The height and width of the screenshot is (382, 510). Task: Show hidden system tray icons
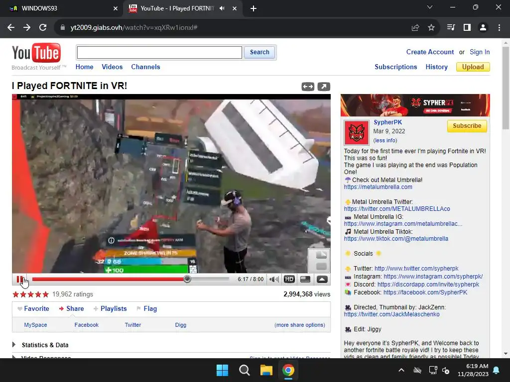point(401,370)
